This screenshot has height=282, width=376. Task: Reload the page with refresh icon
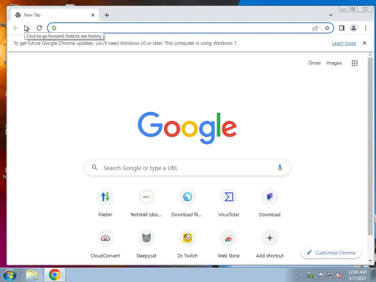pos(39,28)
